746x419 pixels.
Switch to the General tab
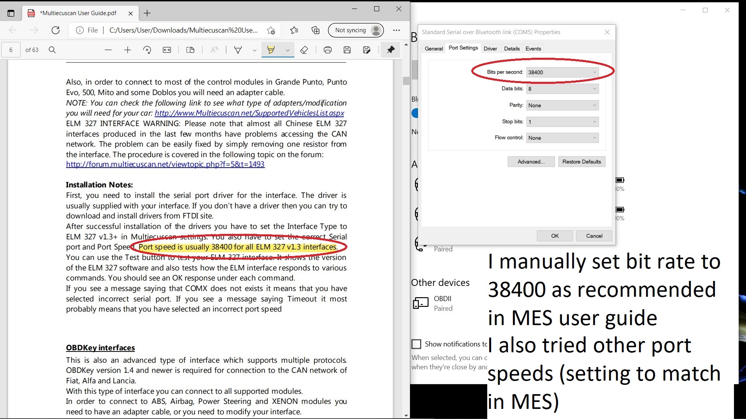[434, 48]
